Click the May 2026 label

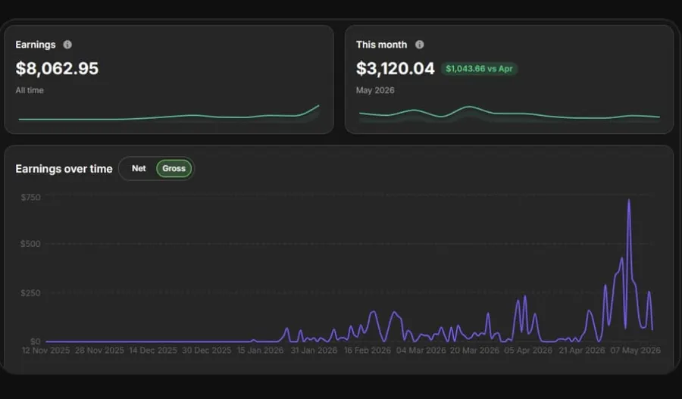click(375, 90)
